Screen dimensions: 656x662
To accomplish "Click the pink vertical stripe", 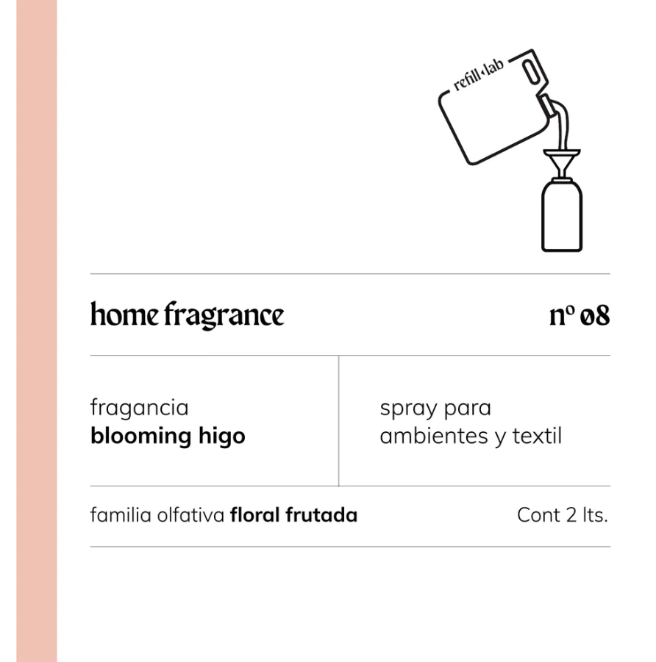I will 37,331.
